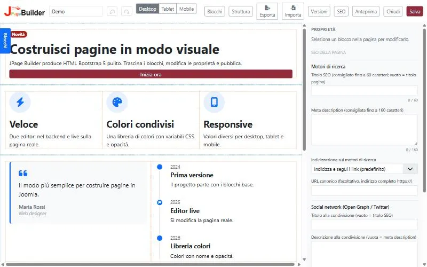Click the canvas vertical scrollbar thumb
This screenshot has width=427, height=267.
click(304, 89)
